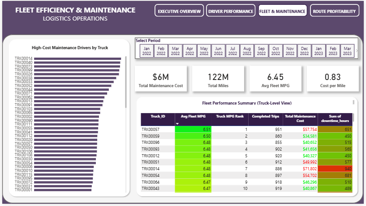This screenshot has width=366, height=206.
Task: Switch to the Driver Performance tab
Action: [231, 11]
